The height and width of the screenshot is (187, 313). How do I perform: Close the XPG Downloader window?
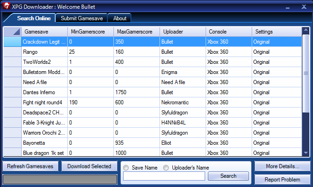pyautogui.click(x=304, y=7)
